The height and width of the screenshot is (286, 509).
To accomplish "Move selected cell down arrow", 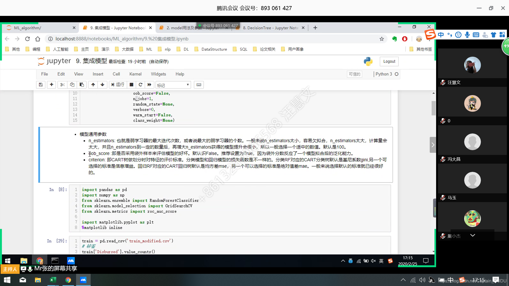I will pyautogui.click(x=102, y=85).
